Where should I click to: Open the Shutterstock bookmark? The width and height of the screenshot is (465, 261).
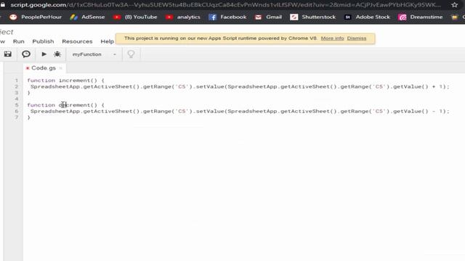(x=313, y=17)
